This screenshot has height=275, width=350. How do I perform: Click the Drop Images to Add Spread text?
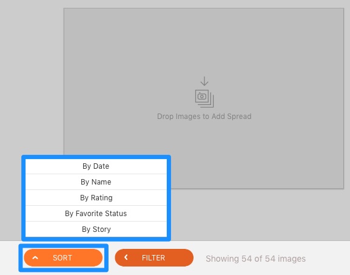click(x=204, y=117)
